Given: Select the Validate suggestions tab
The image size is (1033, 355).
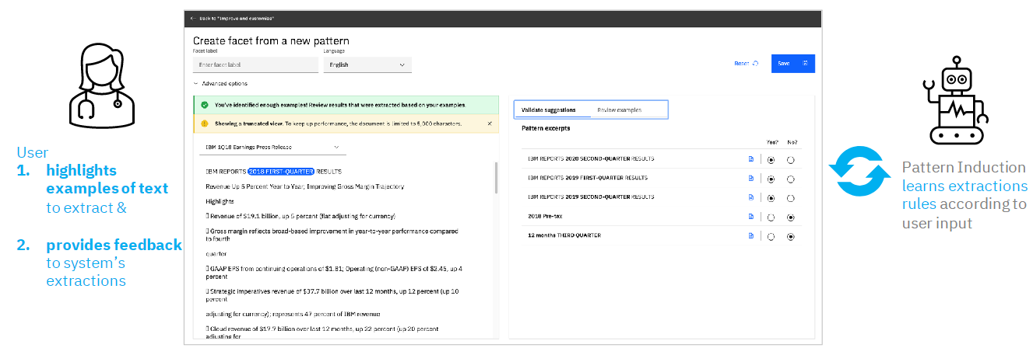Looking at the screenshot, I should point(549,110).
